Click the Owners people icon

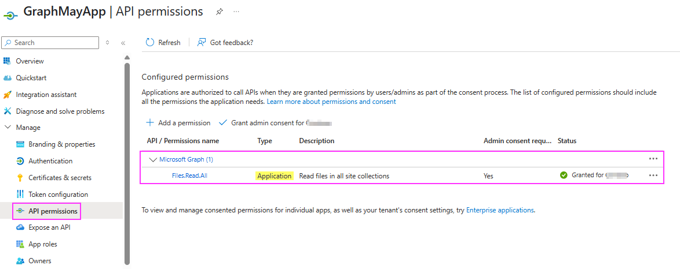(x=20, y=261)
